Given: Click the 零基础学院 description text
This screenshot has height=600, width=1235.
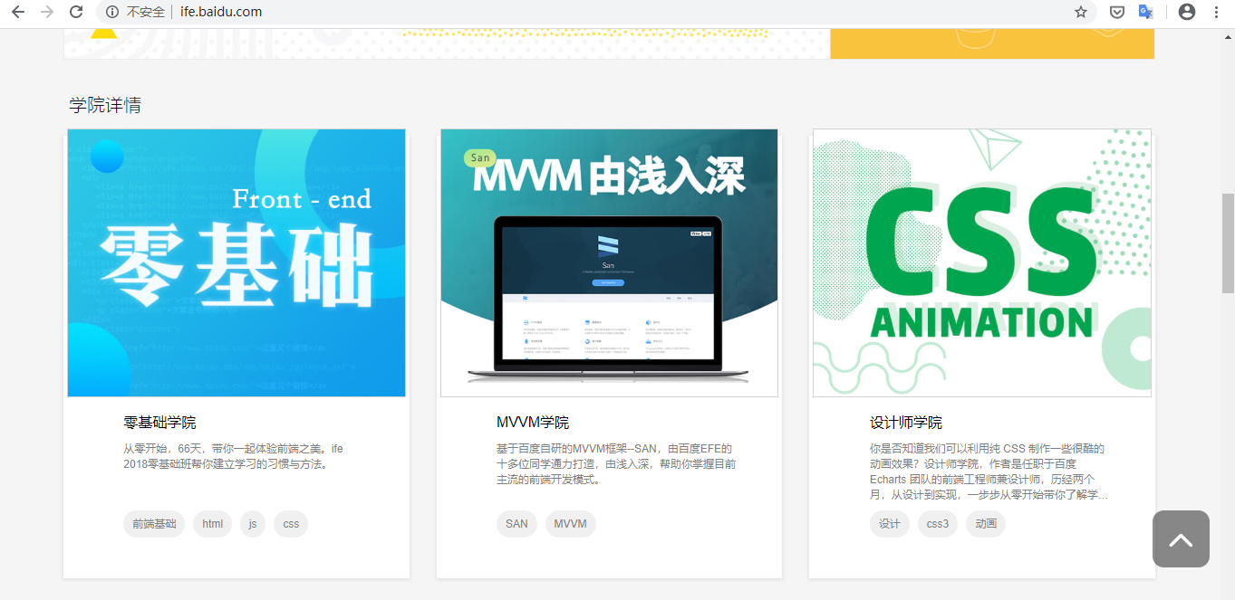Looking at the screenshot, I should click(x=234, y=456).
